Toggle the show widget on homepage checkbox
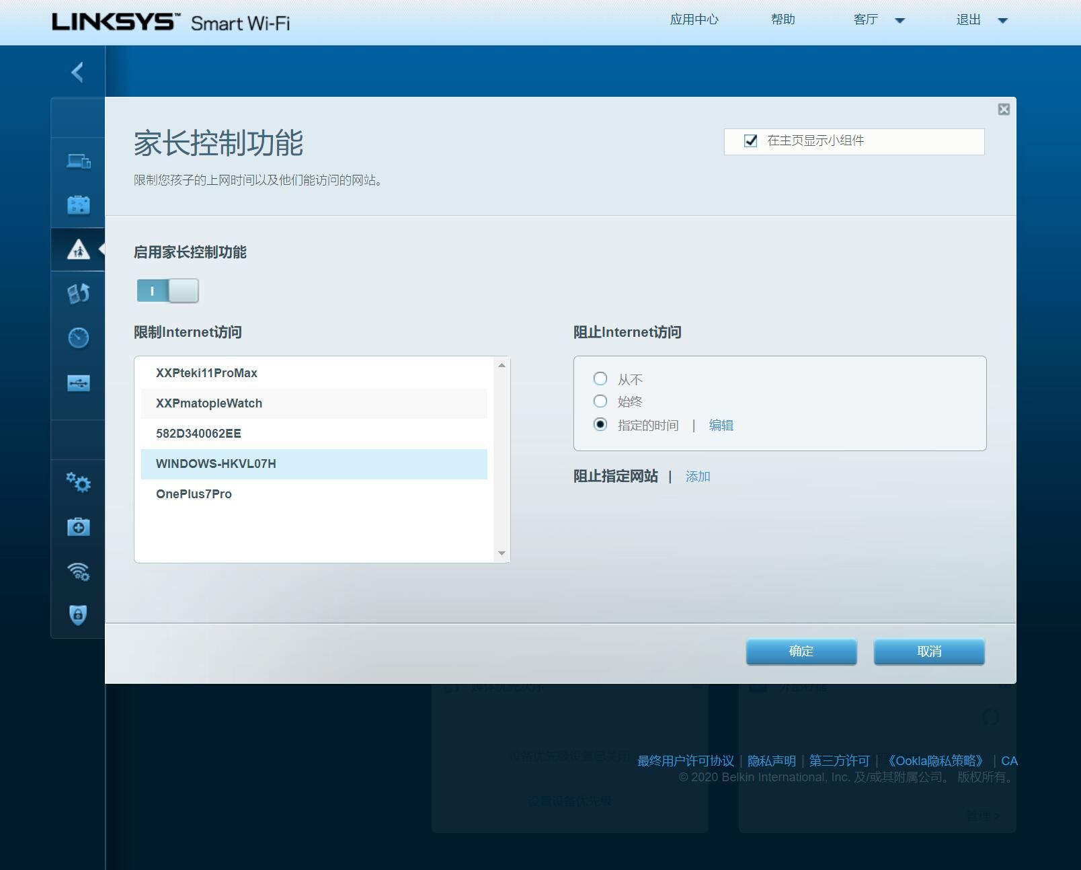 751,141
